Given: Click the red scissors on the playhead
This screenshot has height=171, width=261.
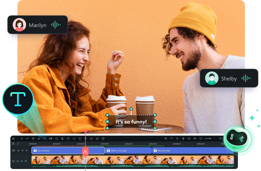Looking at the screenshot, I should [x=85, y=151].
